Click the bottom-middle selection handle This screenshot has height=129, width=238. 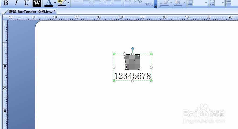(x=133, y=81)
